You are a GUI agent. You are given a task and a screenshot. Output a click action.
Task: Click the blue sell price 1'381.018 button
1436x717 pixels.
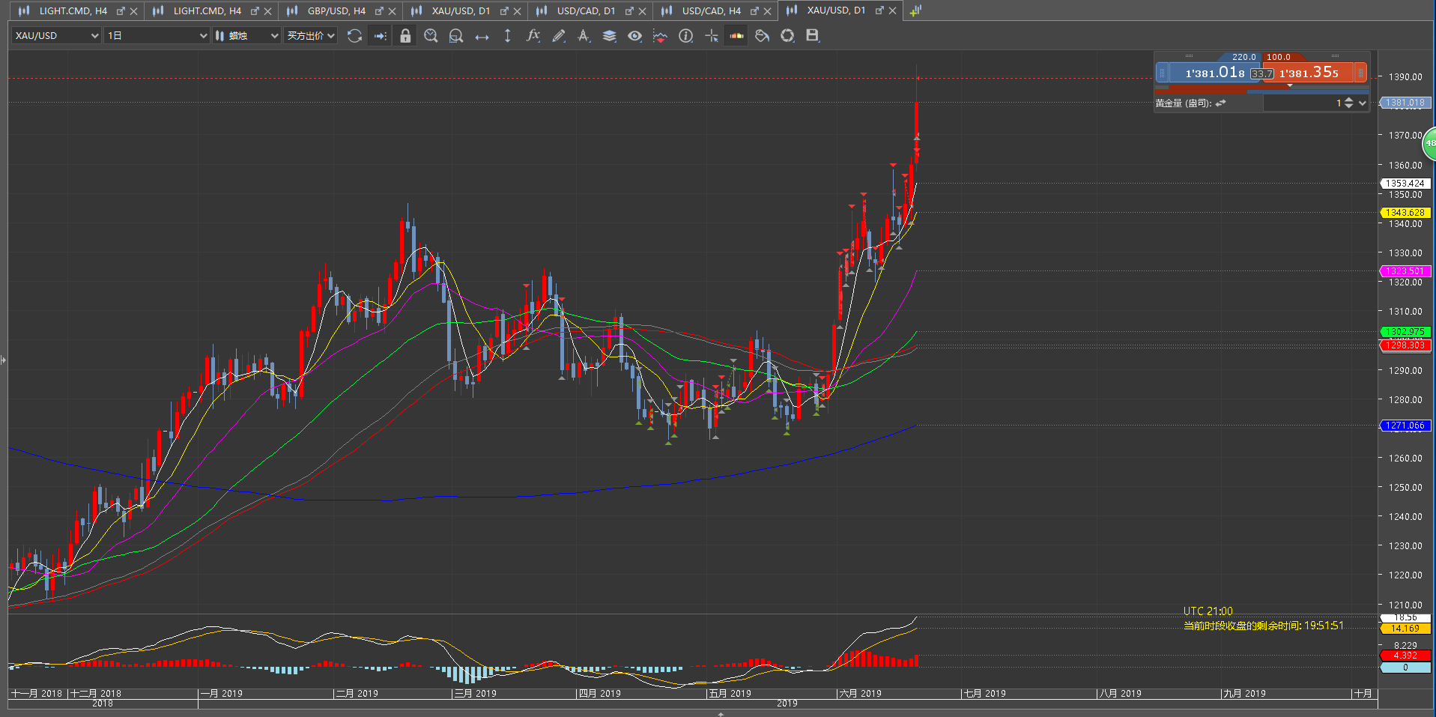point(1214,73)
